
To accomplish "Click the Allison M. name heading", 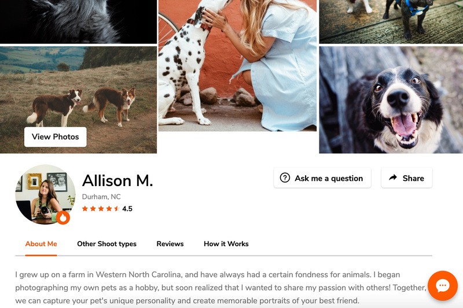I will pos(117,181).
